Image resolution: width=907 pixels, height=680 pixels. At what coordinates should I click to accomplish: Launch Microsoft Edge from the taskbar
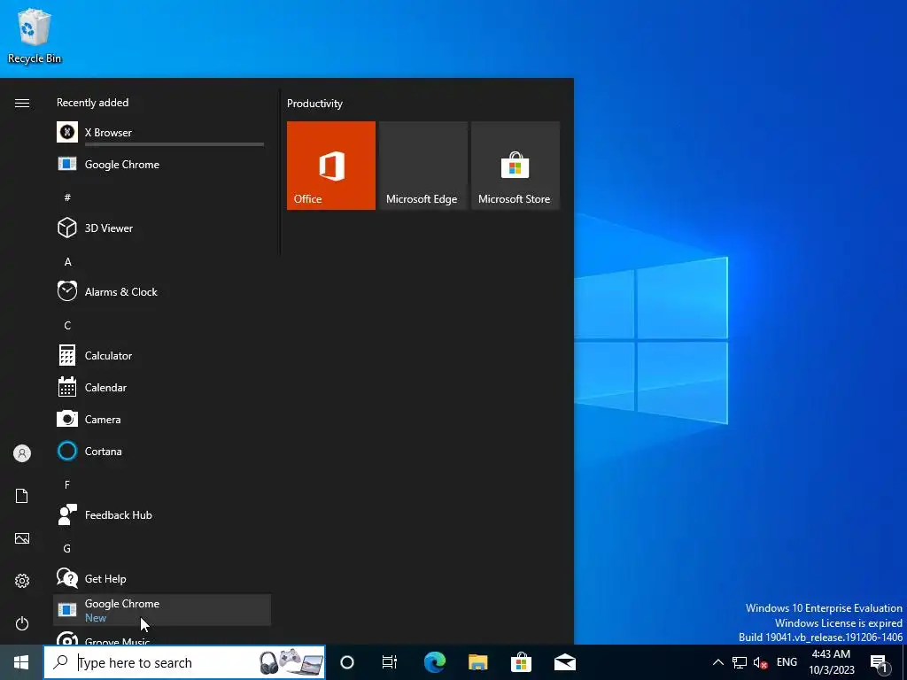(434, 662)
